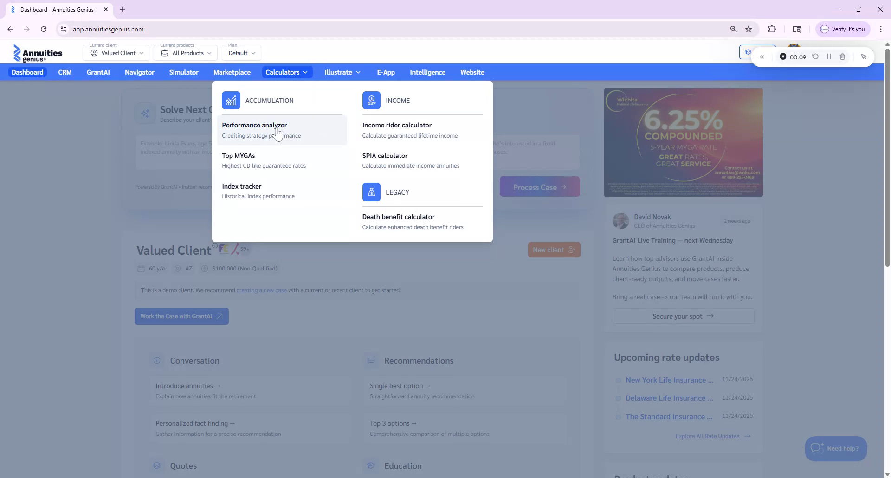891x478 pixels.
Task: Select the pointer tool on the recording toolbar
Action: 864,57
